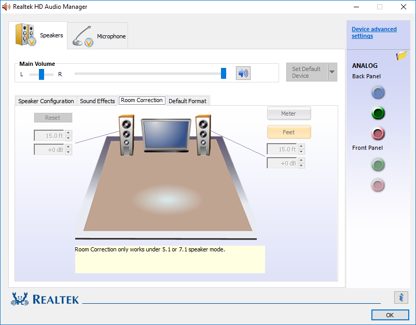This screenshot has width=416, height=325.
Task: Click the Realtek crab logo
Action: [x=20, y=299]
